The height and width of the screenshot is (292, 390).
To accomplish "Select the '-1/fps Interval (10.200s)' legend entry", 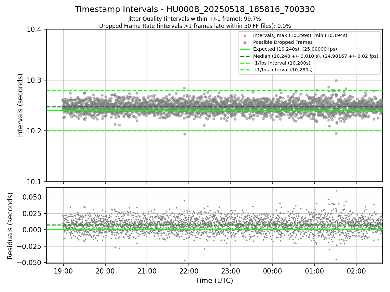I will coord(276,63).
